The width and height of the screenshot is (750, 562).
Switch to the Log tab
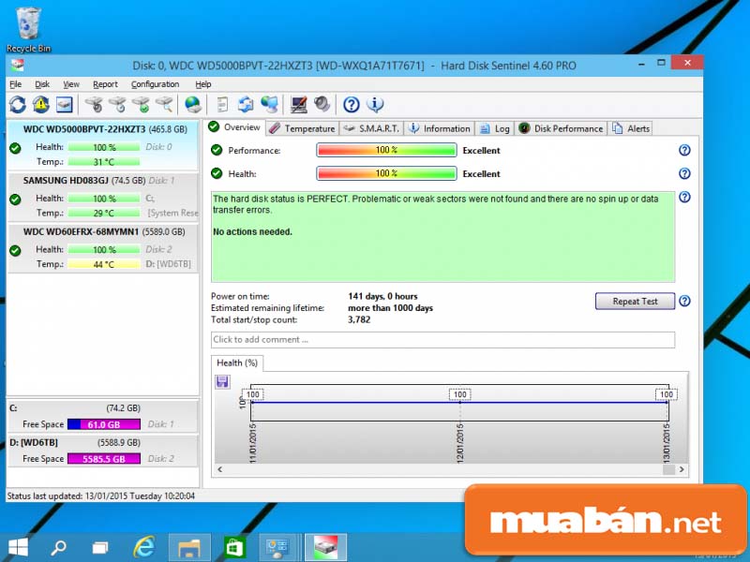pos(495,128)
